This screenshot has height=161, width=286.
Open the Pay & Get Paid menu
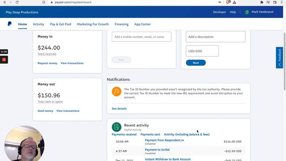click(x=61, y=24)
